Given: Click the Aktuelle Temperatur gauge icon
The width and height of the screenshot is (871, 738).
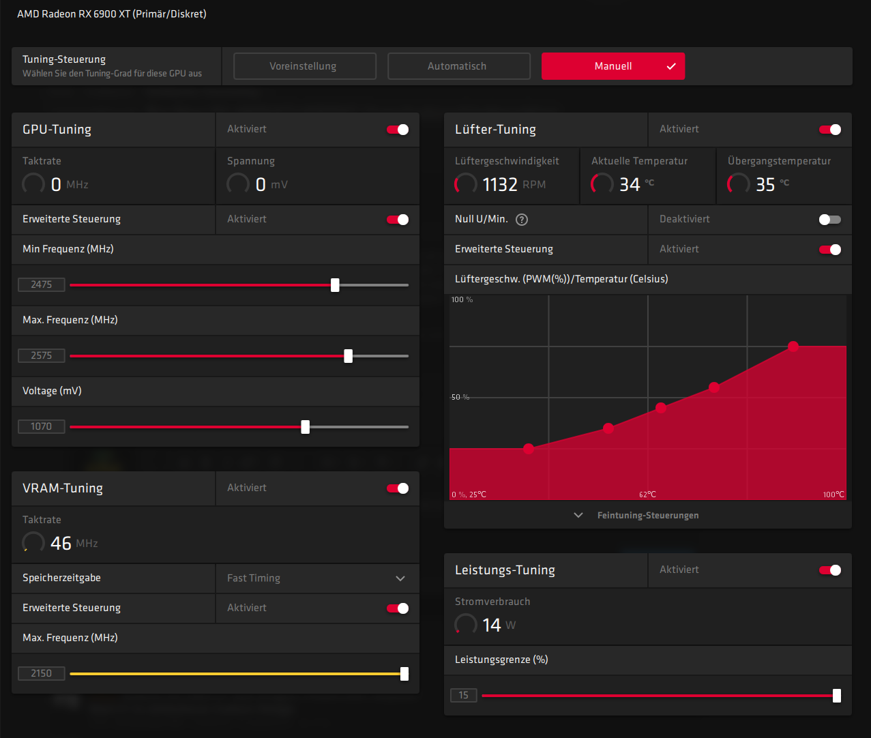Looking at the screenshot, I should (602, 183).
